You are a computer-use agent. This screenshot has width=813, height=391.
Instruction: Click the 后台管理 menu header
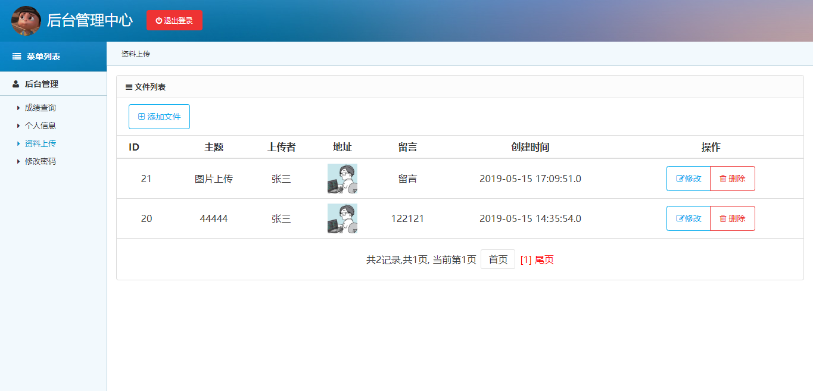tap(53, 84)
